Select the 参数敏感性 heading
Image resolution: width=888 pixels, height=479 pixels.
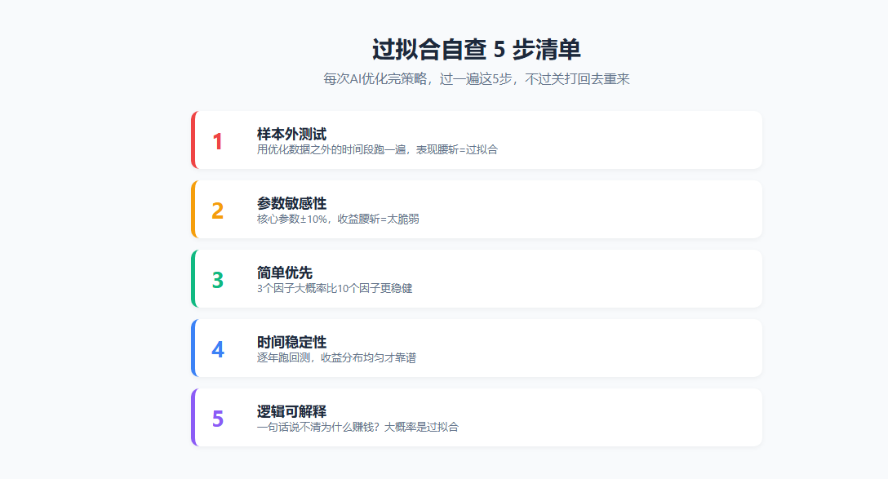click(x=291, y=203)
